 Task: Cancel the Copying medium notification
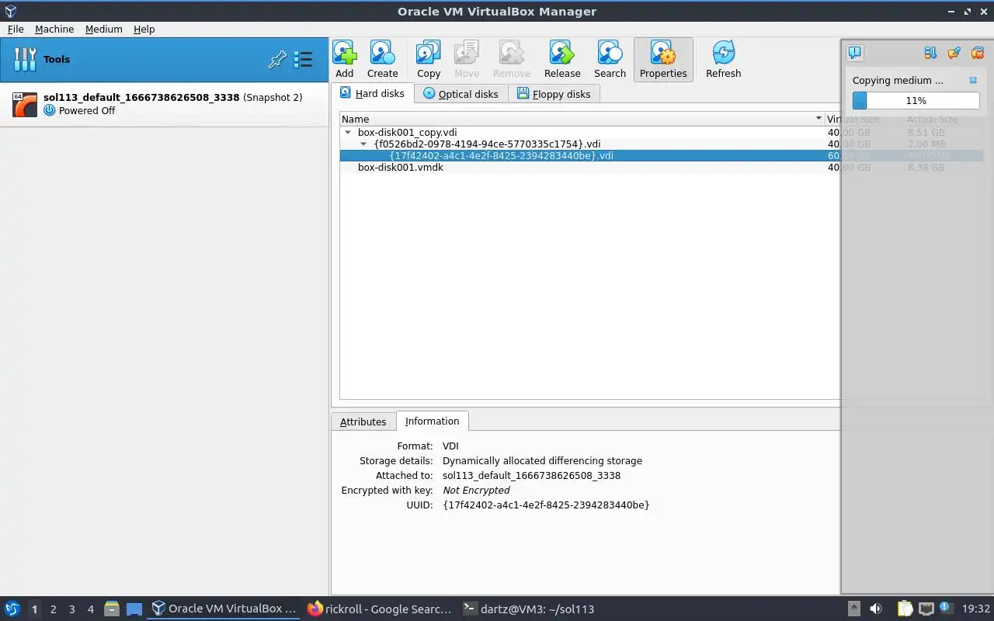click(x=973, y=80)
